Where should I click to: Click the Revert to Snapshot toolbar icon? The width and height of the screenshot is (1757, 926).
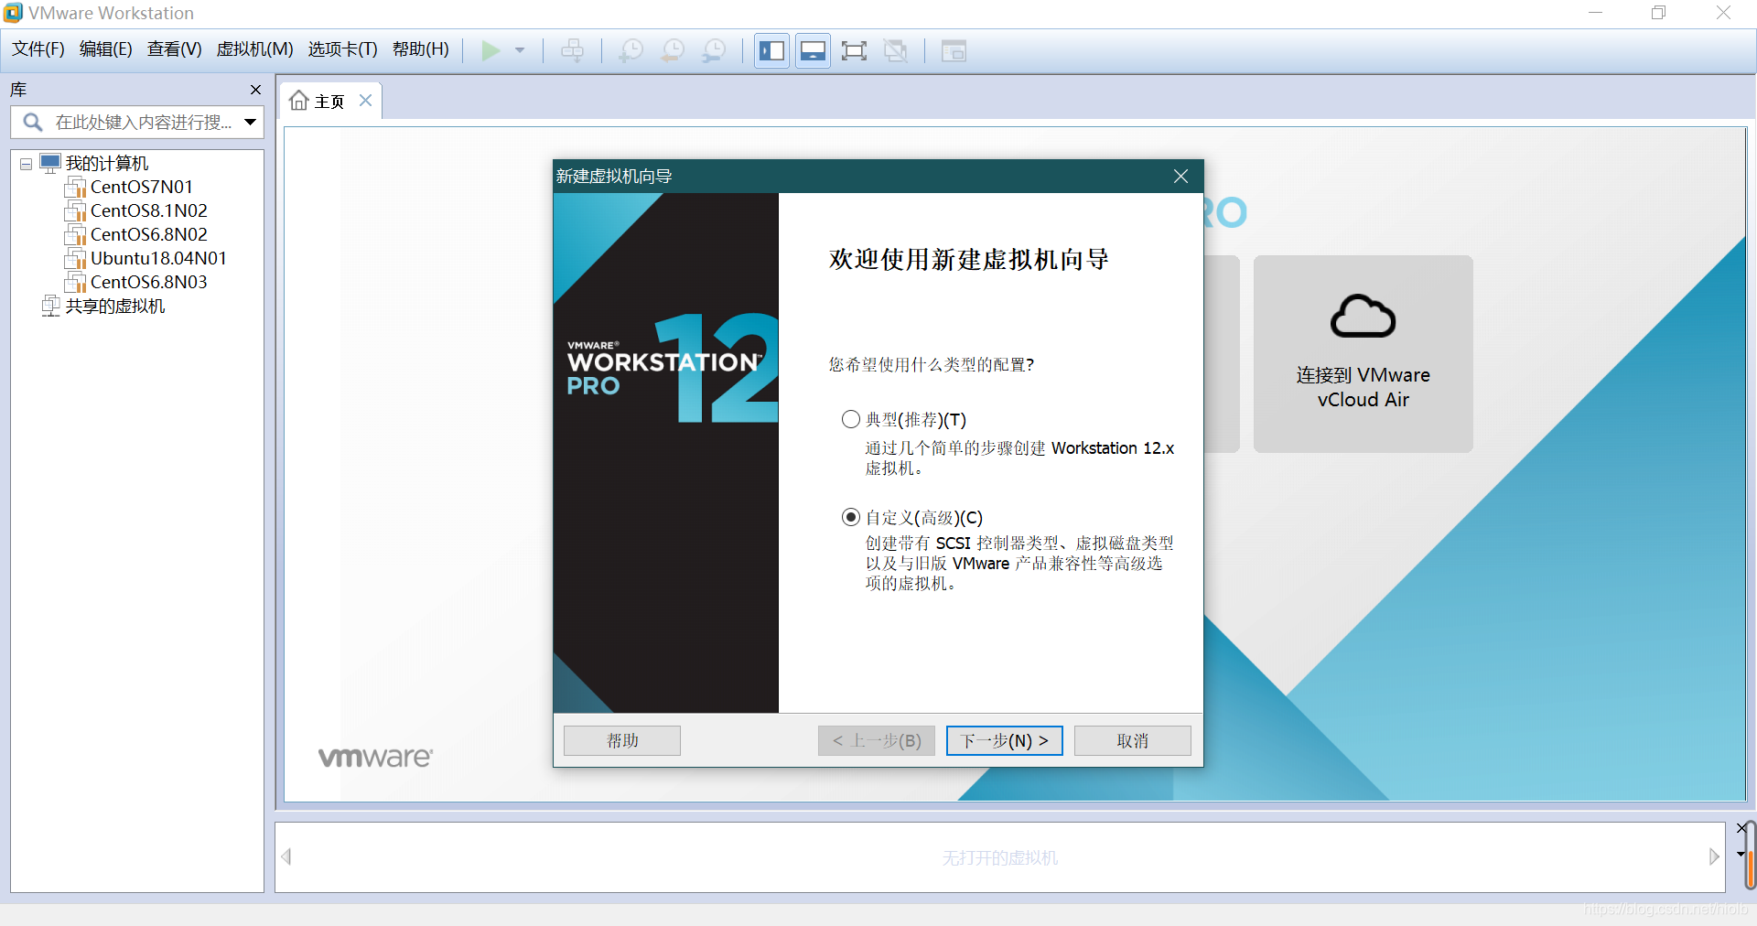coord(673,50)
